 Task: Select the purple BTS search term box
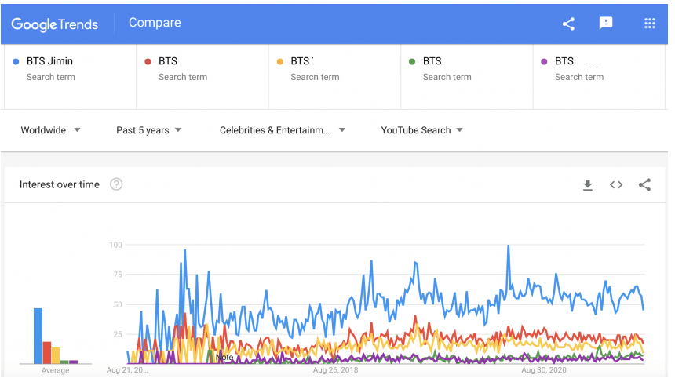click(x=599, y=77)
